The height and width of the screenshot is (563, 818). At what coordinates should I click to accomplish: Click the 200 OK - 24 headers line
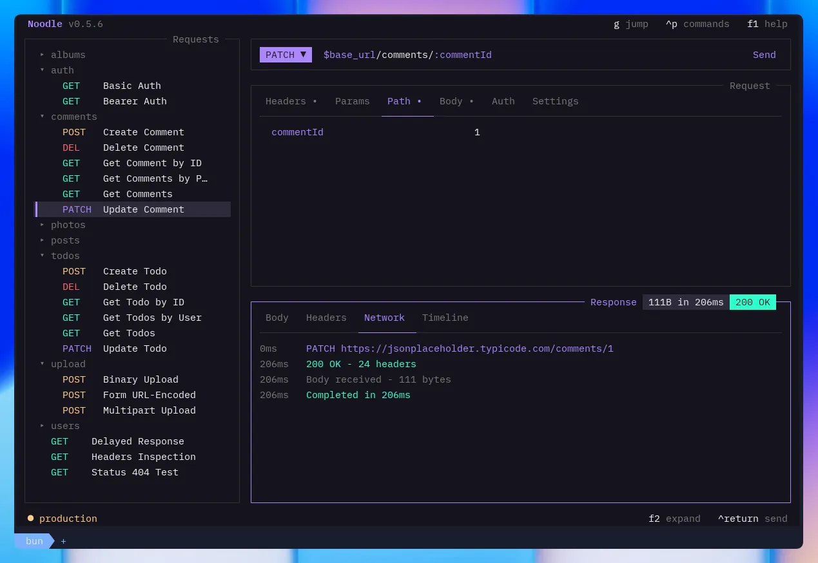pos(361,364)
